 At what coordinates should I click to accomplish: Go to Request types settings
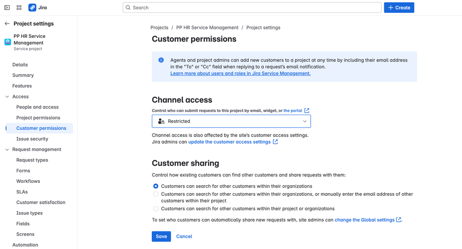click(x=32, y=160)
